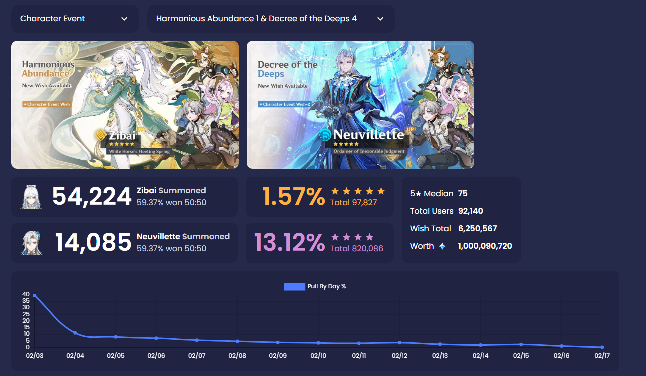646x376 pixels.
Task: Open the Character Event dropdown
Action: coord(75,19)
